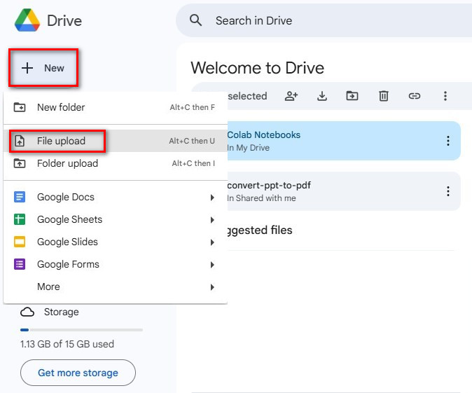Click the Share person-plus icon
The height and width of the screenshot is (393, 472).
pyautogui.click(x=291, y=96)
